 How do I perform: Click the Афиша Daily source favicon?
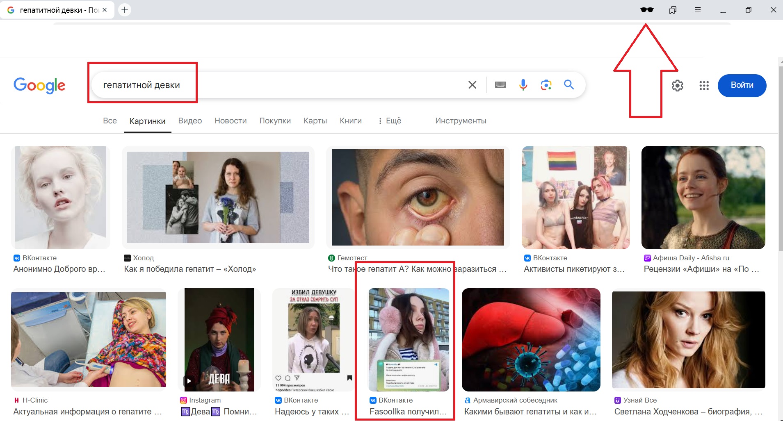(x=647, y=258)
